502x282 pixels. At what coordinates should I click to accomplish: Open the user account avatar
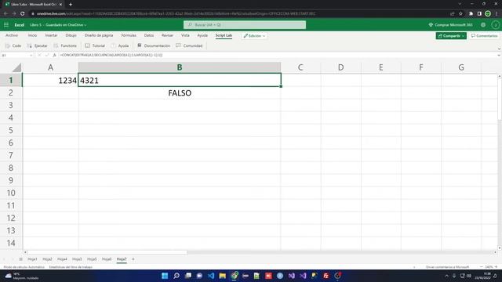(x=495, y=25)
